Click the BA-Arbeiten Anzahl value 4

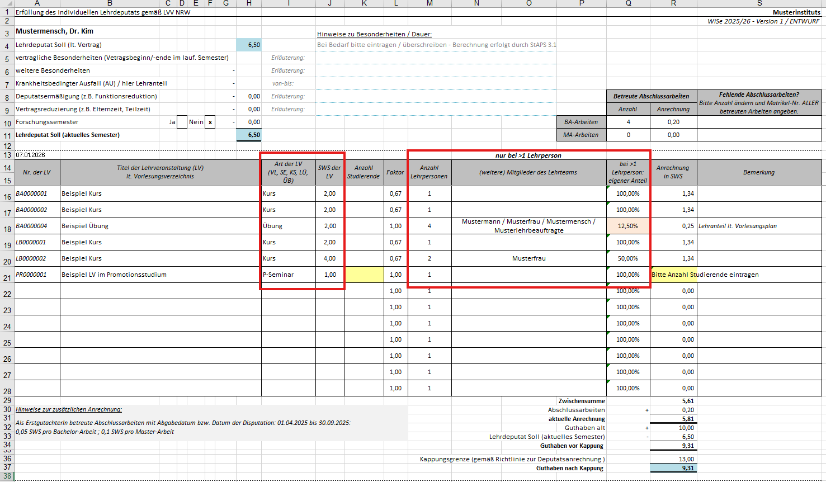point(628,122)
